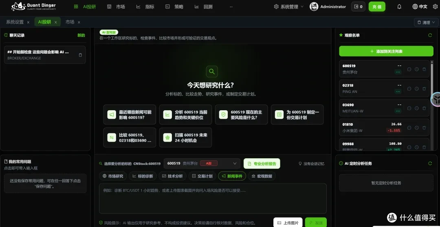This screenshot has width=440, height=227.
Task: Open the clock schedule icon for 600519 贵州茅台
Action: pyautogui.click(x=417, y=69)
